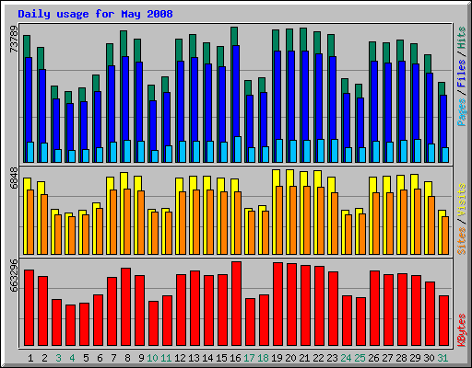Click the green Hits bar top for day 8

coord(124,43)
